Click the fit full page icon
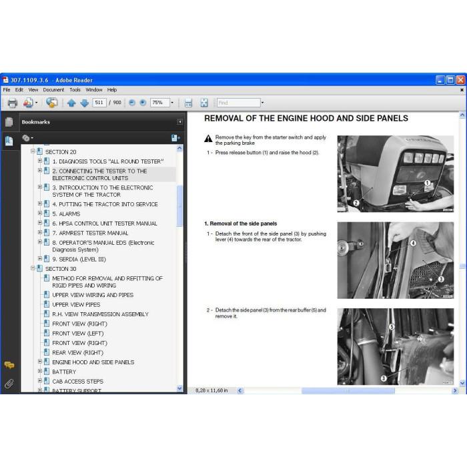Viewport: 467px width, 467px height. pyautogui.click(x=204, y=103)
